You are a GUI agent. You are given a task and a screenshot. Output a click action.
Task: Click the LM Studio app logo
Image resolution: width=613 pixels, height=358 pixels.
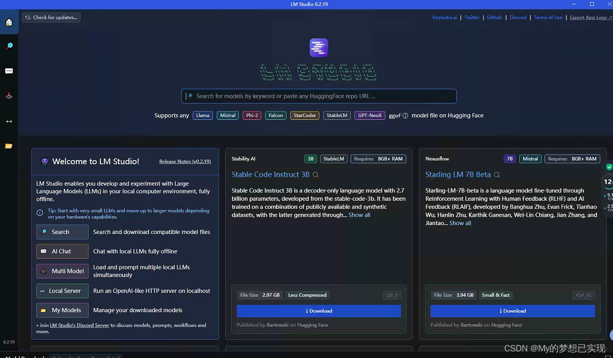319,48
